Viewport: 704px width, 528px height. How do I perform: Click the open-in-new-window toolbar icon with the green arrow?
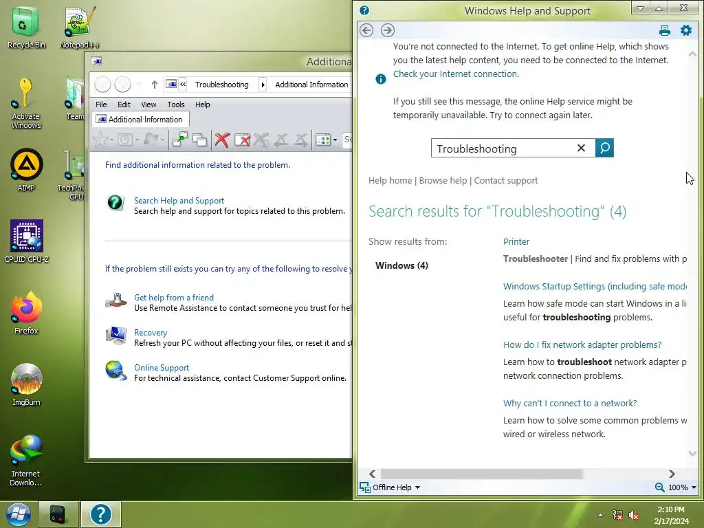180,140
